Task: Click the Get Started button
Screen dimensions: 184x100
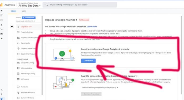Action: 88,61
